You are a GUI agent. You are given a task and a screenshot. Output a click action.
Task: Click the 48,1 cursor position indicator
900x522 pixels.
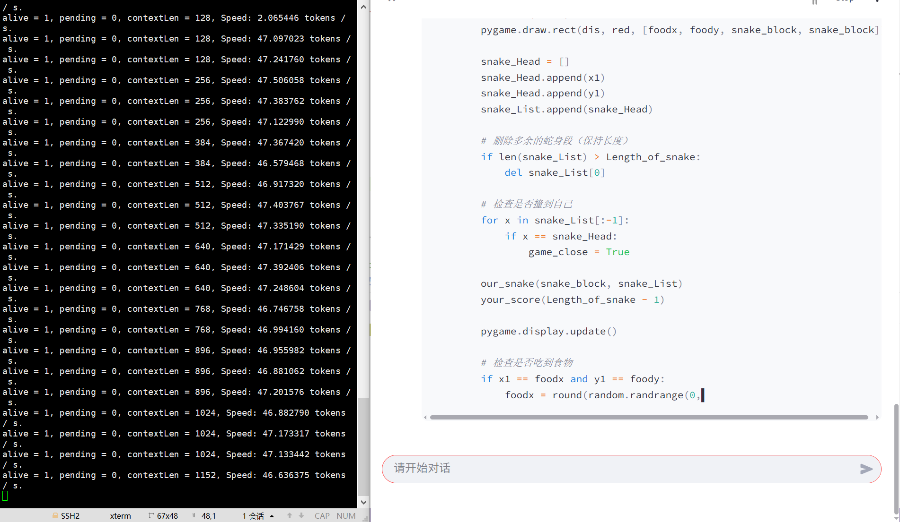(208, 516)
